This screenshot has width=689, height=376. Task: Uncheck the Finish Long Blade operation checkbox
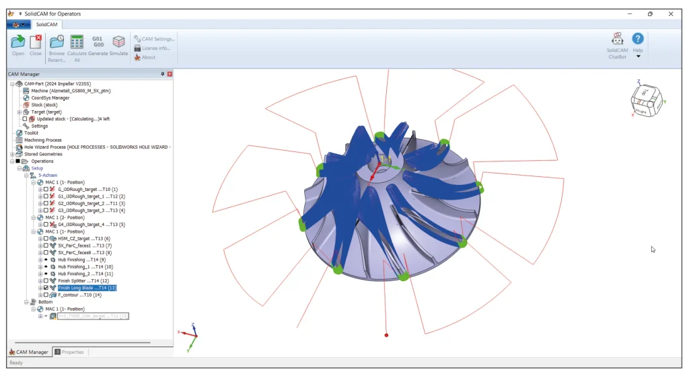pyautogui.click(x=46, y=287)
